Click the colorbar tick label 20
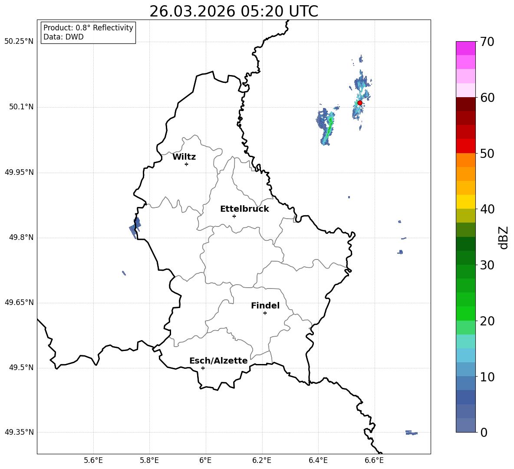 point(487,321)
